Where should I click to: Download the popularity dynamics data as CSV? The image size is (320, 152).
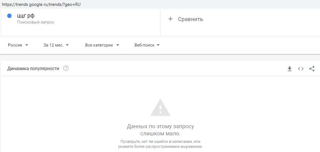pyautogui.click(x=289, y=69)
